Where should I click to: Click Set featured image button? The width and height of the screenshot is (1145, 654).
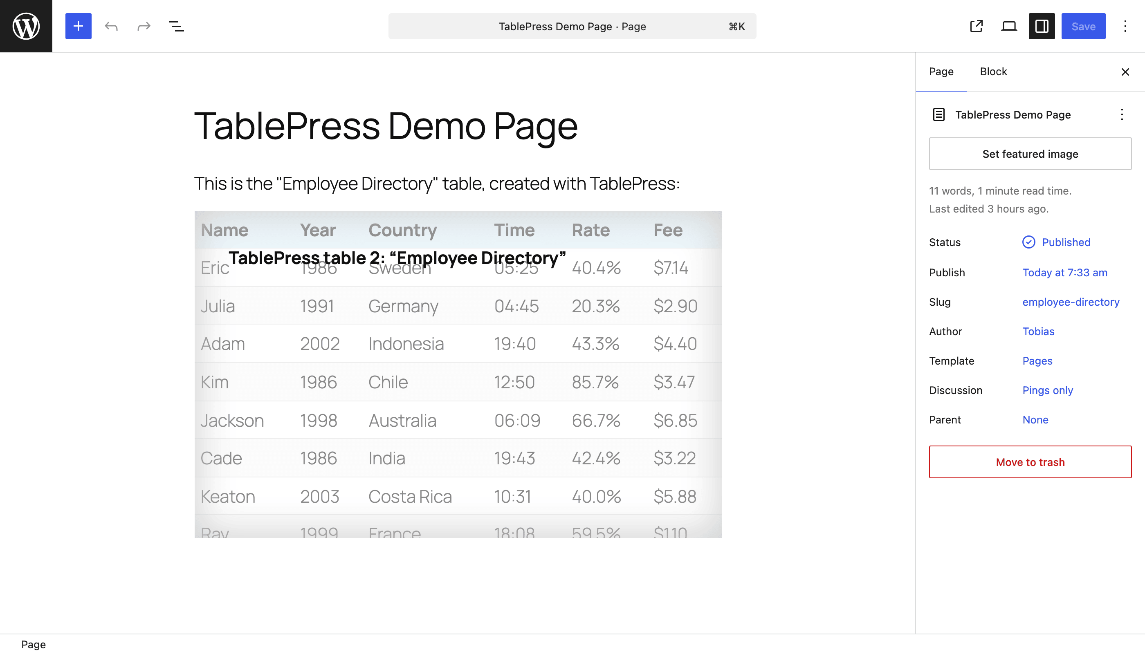(1030, 154)
